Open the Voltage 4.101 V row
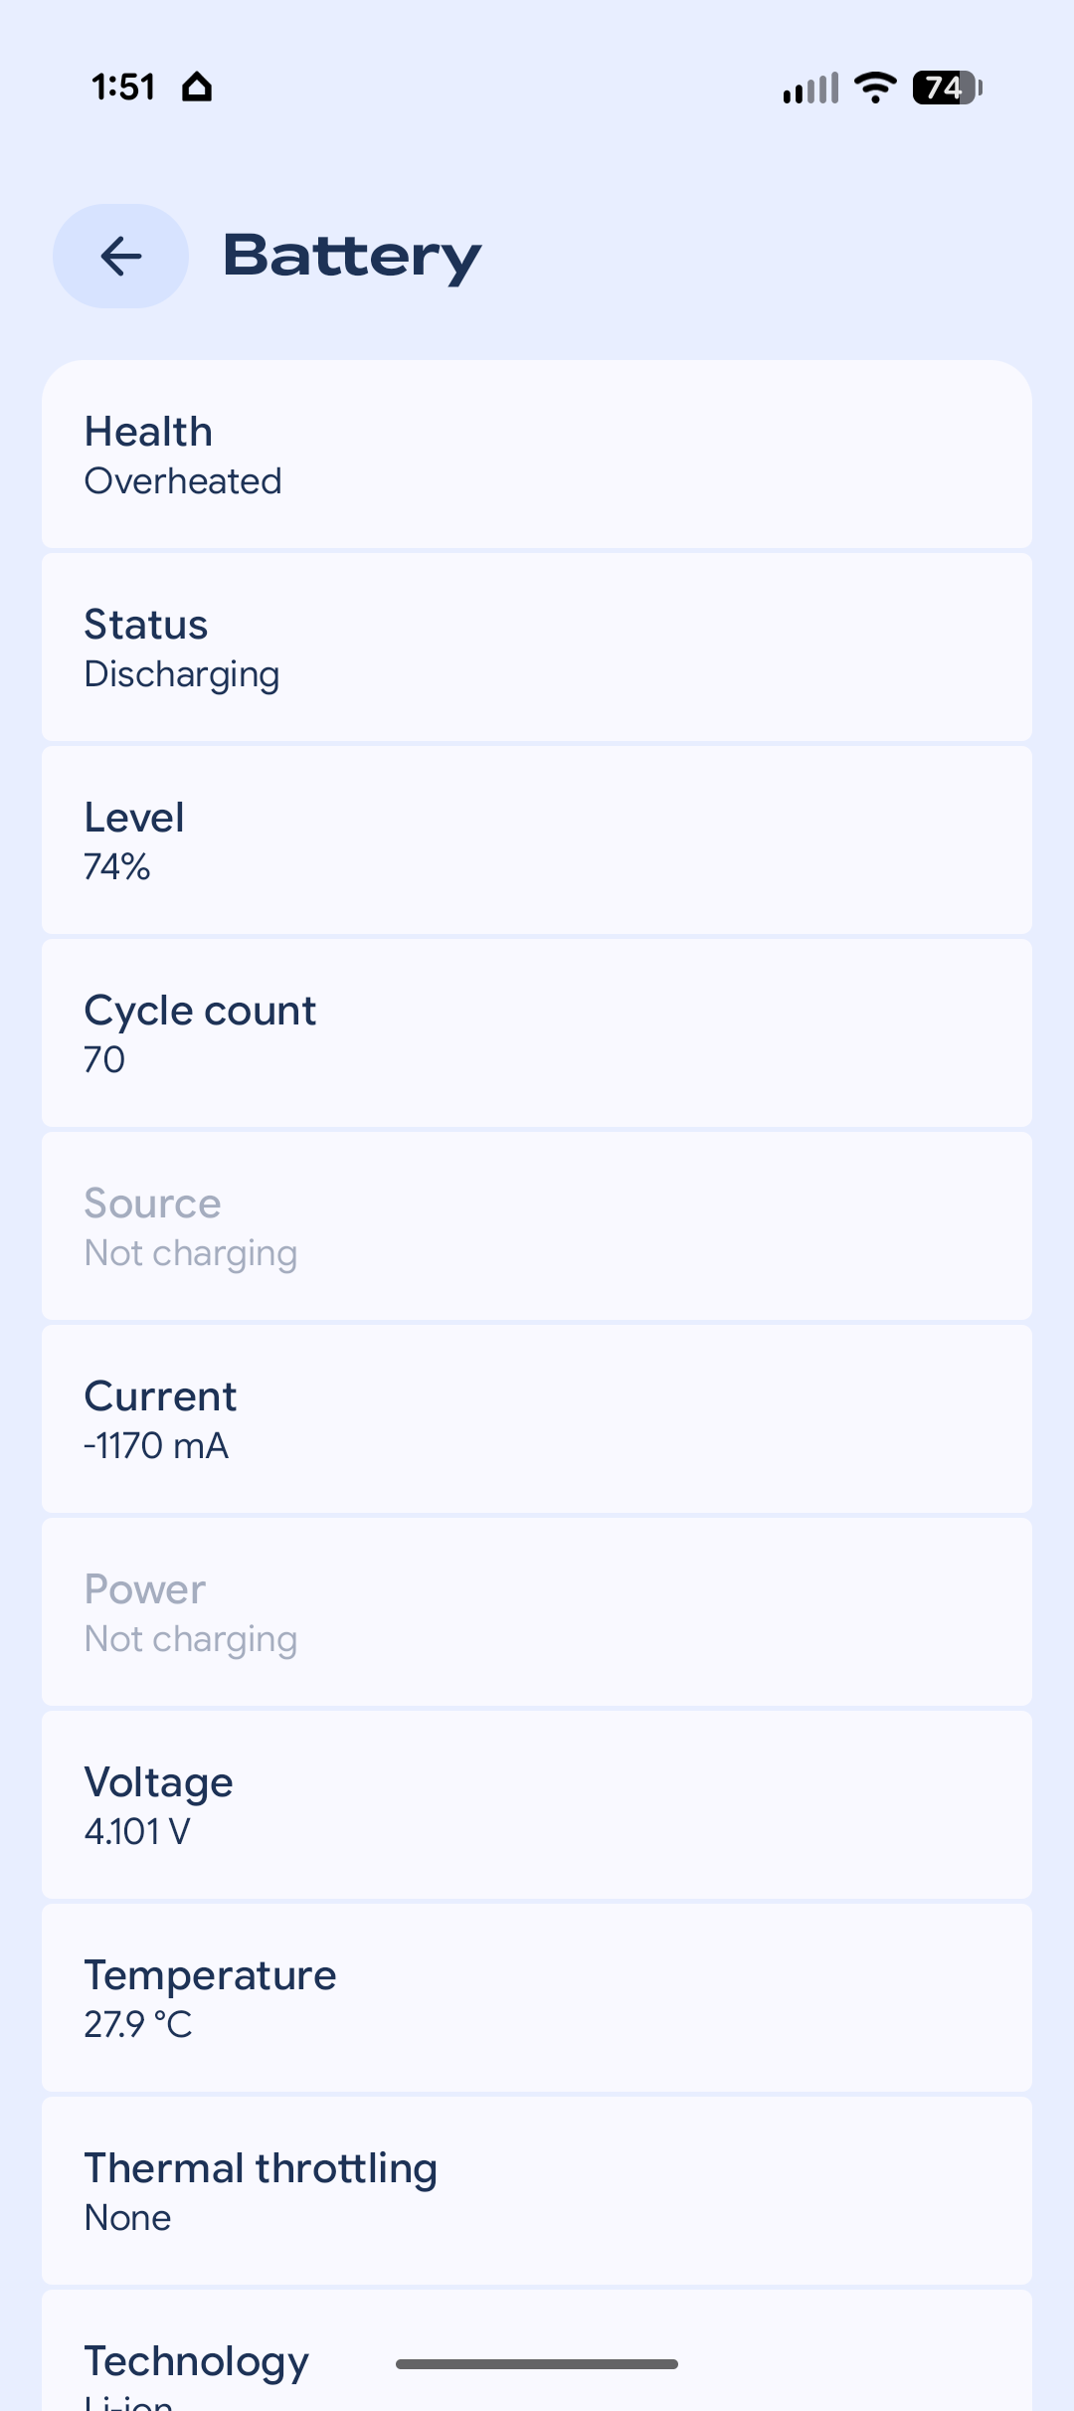Screen dimensions: 1074x2411 [x=537, y=1805]
